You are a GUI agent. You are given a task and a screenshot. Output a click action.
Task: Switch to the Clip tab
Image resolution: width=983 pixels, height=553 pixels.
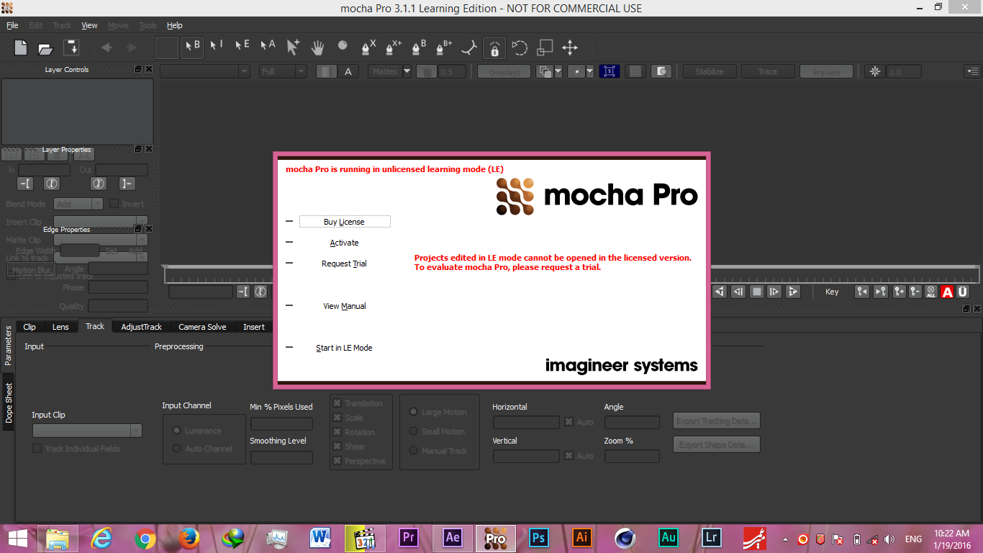tap(30, 327)
